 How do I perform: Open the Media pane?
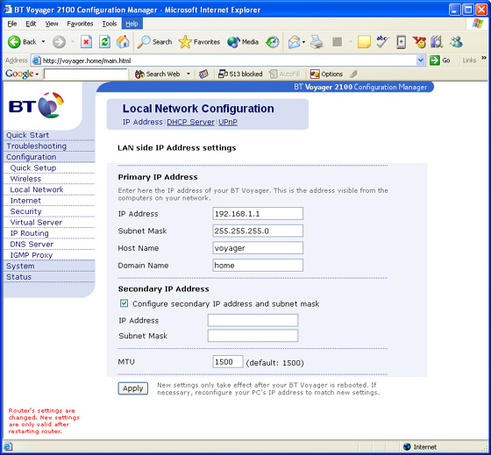tap(243, 42)
